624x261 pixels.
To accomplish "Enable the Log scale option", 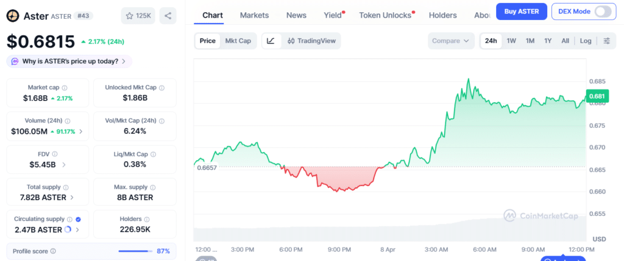I will pyautogui.click(x=585, y=41).
